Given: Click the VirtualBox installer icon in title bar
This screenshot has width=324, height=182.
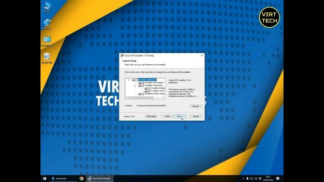Looking at the screenshot, I should (122, 56).
